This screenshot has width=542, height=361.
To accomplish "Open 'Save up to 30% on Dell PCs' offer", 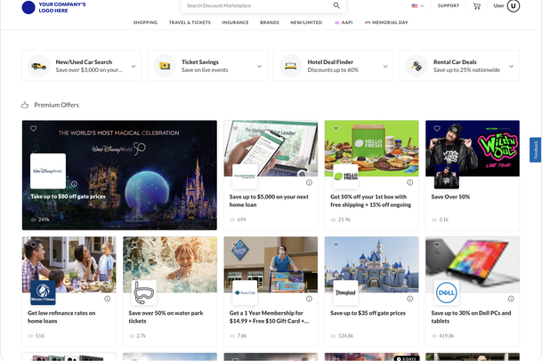I will [x=471, y=317].
